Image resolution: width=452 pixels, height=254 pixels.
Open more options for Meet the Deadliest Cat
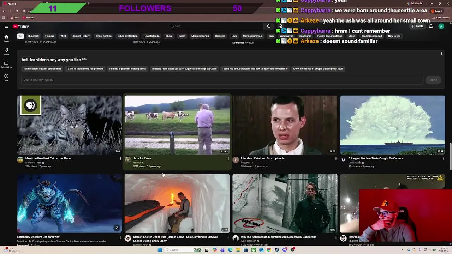coord(120,159)
